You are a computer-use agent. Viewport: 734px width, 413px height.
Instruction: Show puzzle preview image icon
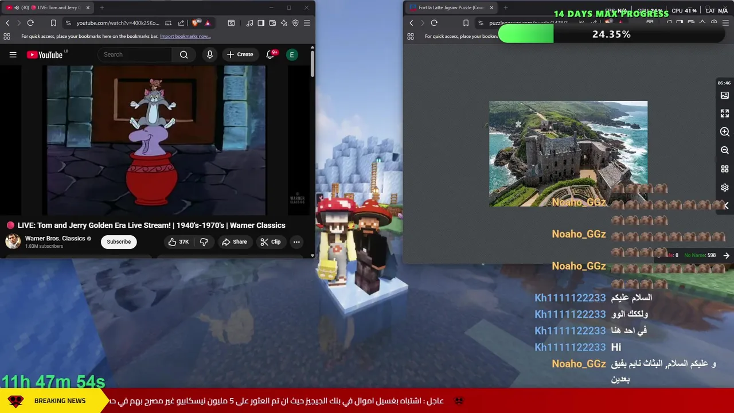pos(725,95)
